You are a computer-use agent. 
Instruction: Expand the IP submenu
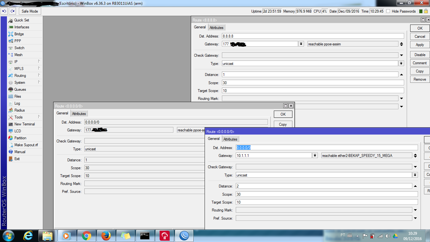click(x=25, y=62)
